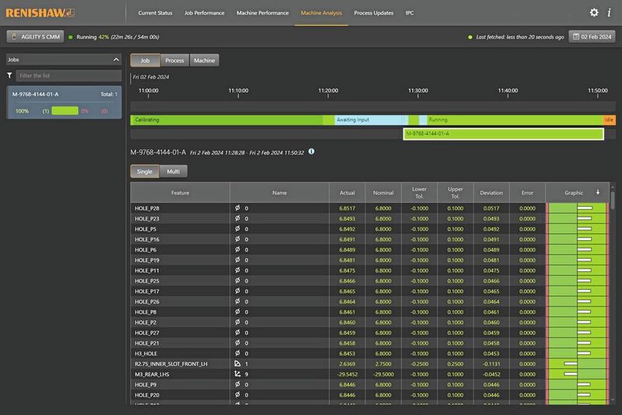622x415 pixels.
Task: Select job M-9768-4144-01-A in the Jobs list
Action: (x=65, y=103)
